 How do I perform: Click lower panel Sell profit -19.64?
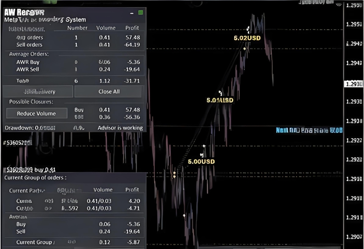tap(132, 231)
